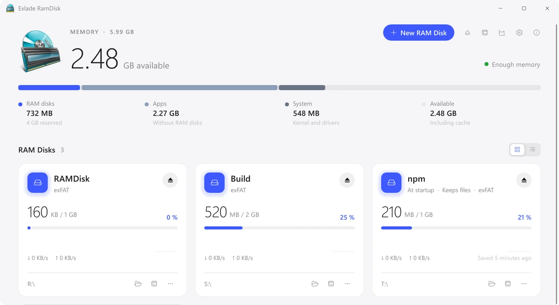This screenshot has height=305, width=559.
Task: Click the RAM disks segment of the memory bar
Action: 49,88
